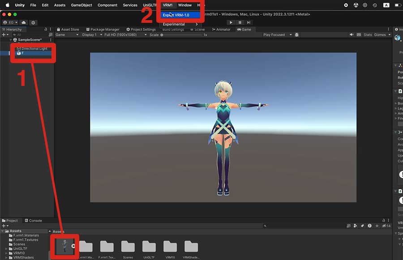This screenshot has width=403, height=260.
Task: Open the Component menu
Action: pos(107,5)
